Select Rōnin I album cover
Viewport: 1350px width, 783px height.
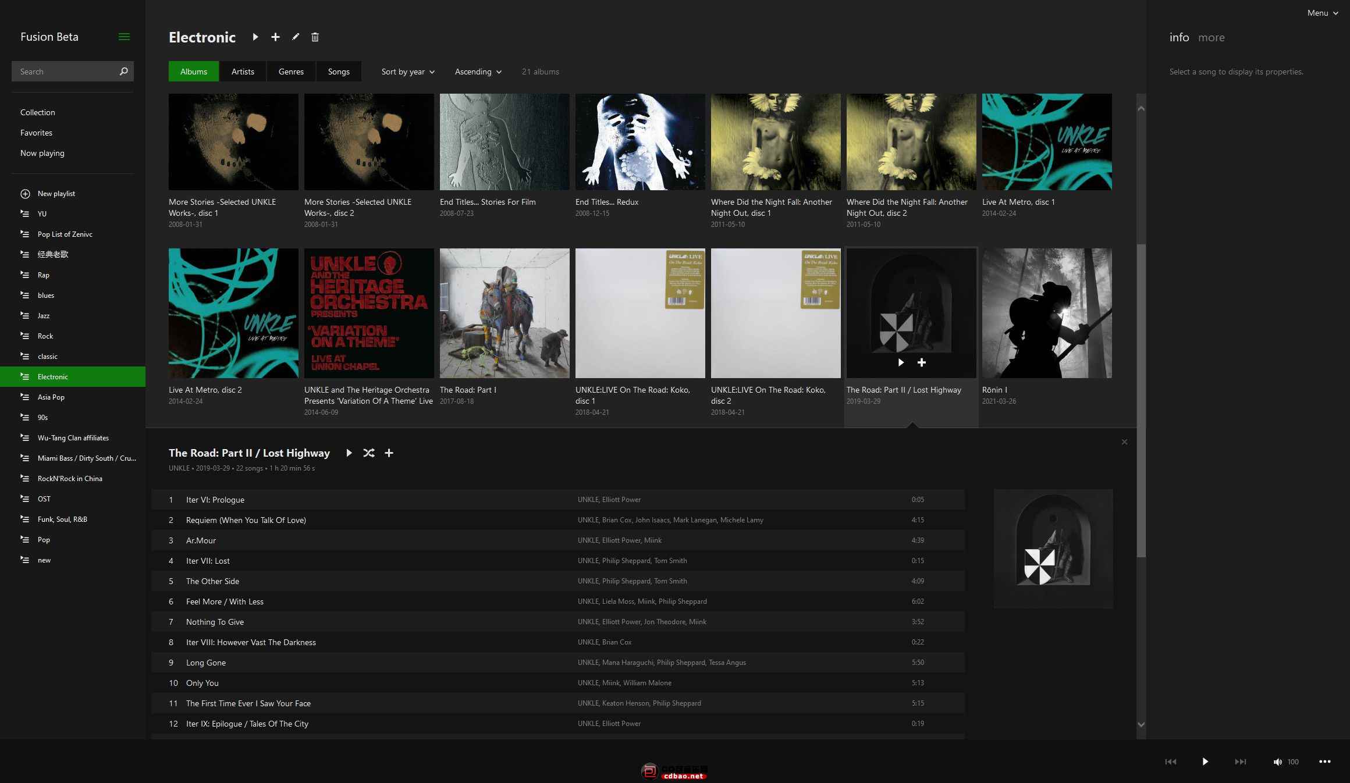1047,313
